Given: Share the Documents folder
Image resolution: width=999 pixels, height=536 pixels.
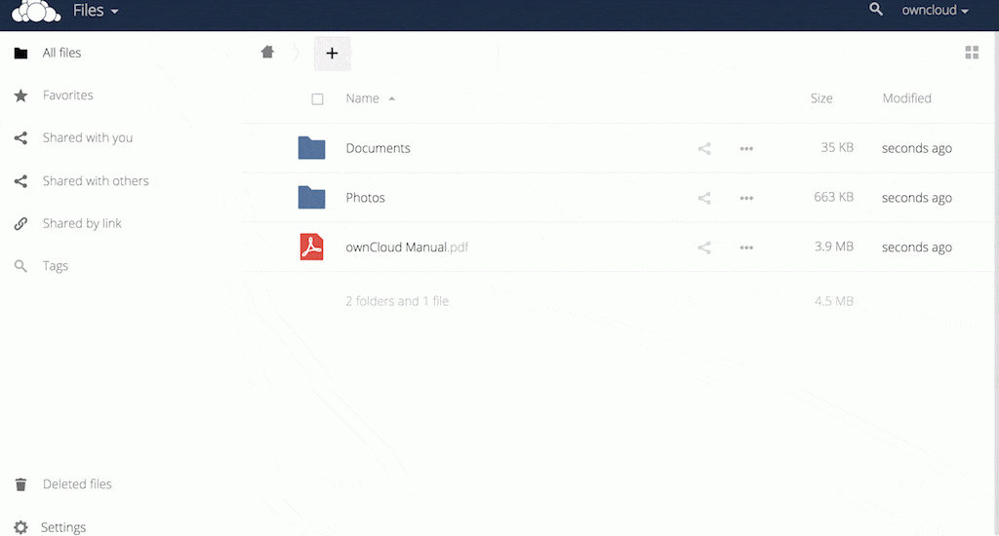Looking at the screenshot, I should pyautogui.click(x=704, y=148).
